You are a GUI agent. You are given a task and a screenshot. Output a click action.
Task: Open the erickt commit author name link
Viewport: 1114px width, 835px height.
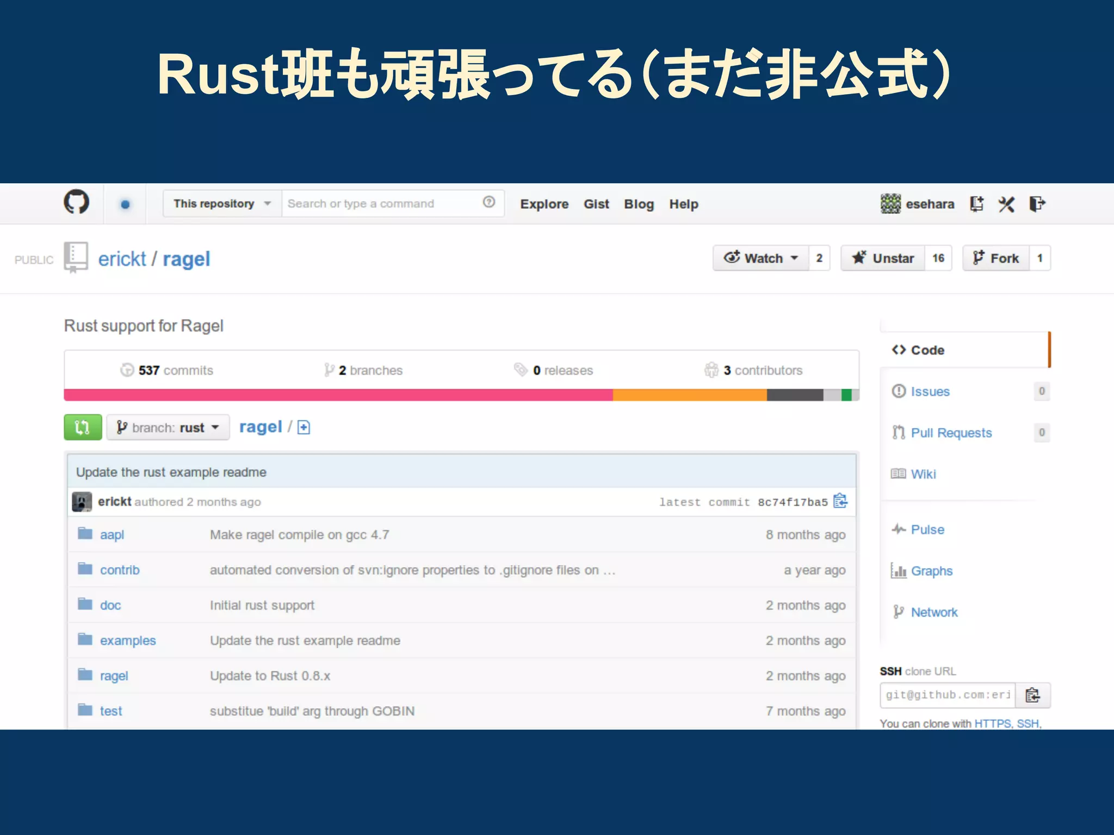114,502
